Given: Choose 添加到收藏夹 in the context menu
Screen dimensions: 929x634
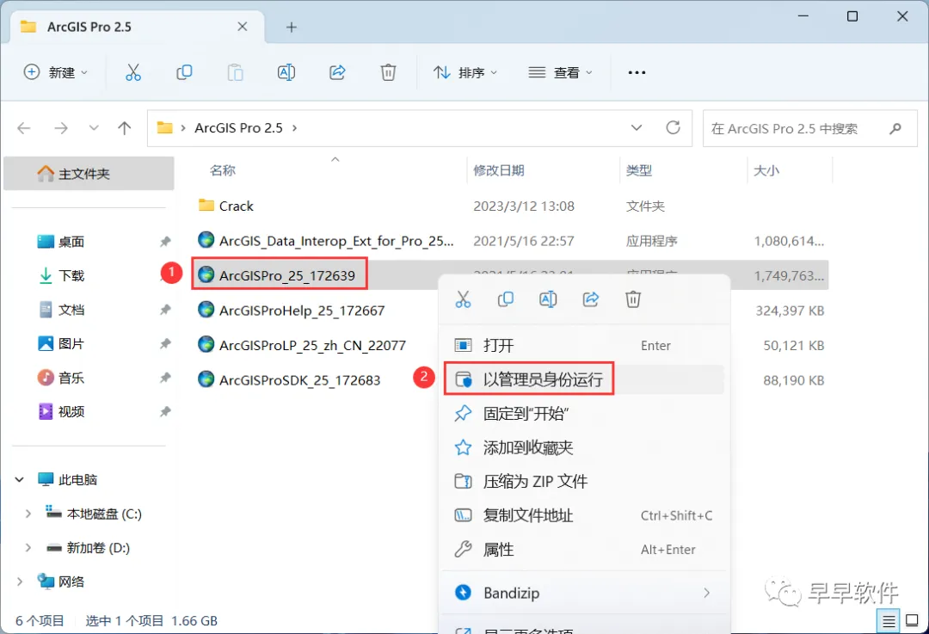Looking at the screenshot, I should (x=583, y=447).
